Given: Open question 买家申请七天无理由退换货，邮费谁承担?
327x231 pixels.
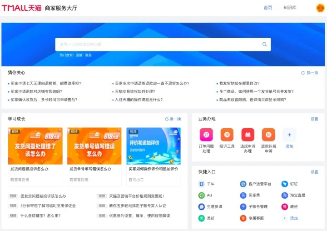Looking at the screenshot, I should pos(46,83).
